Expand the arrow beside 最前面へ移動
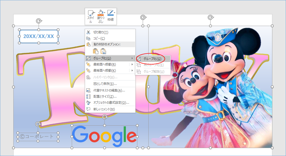This screenshot has width=286, height=156. tap(132, 64)
